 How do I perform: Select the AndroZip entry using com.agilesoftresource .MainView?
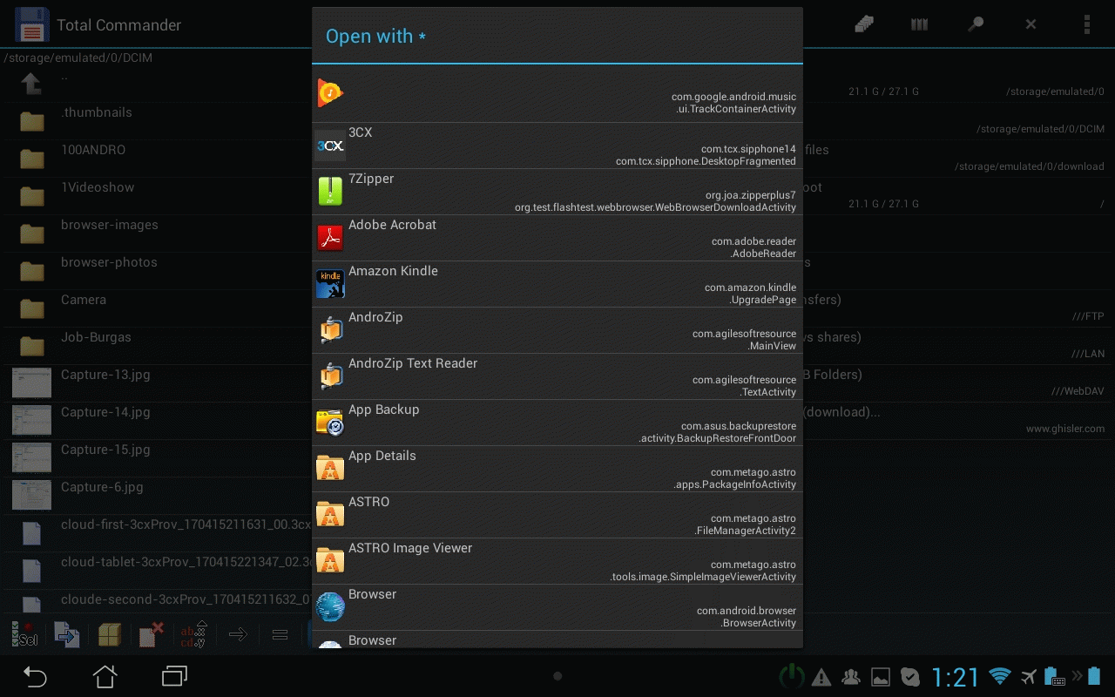[557, 330]
